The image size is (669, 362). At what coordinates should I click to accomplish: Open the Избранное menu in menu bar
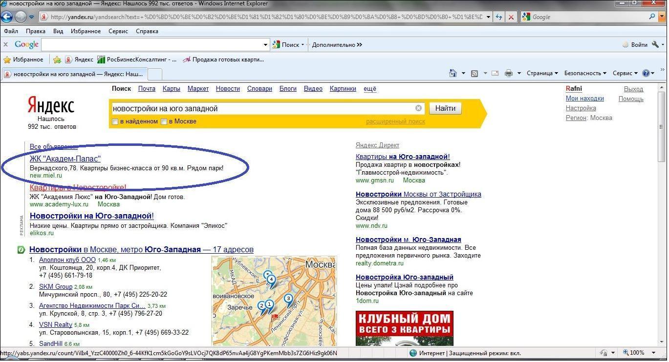pyautogui.click(x=86, y=31)
